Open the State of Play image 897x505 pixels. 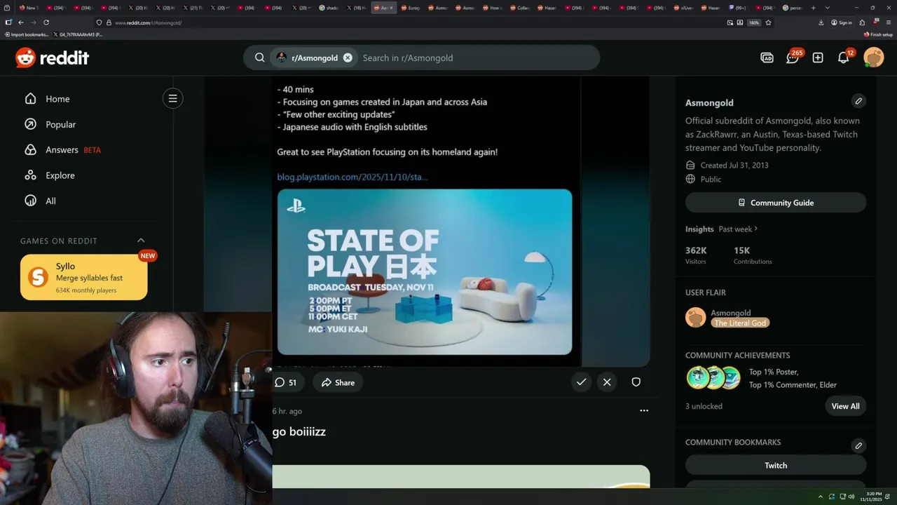click(x=425, y=271)
